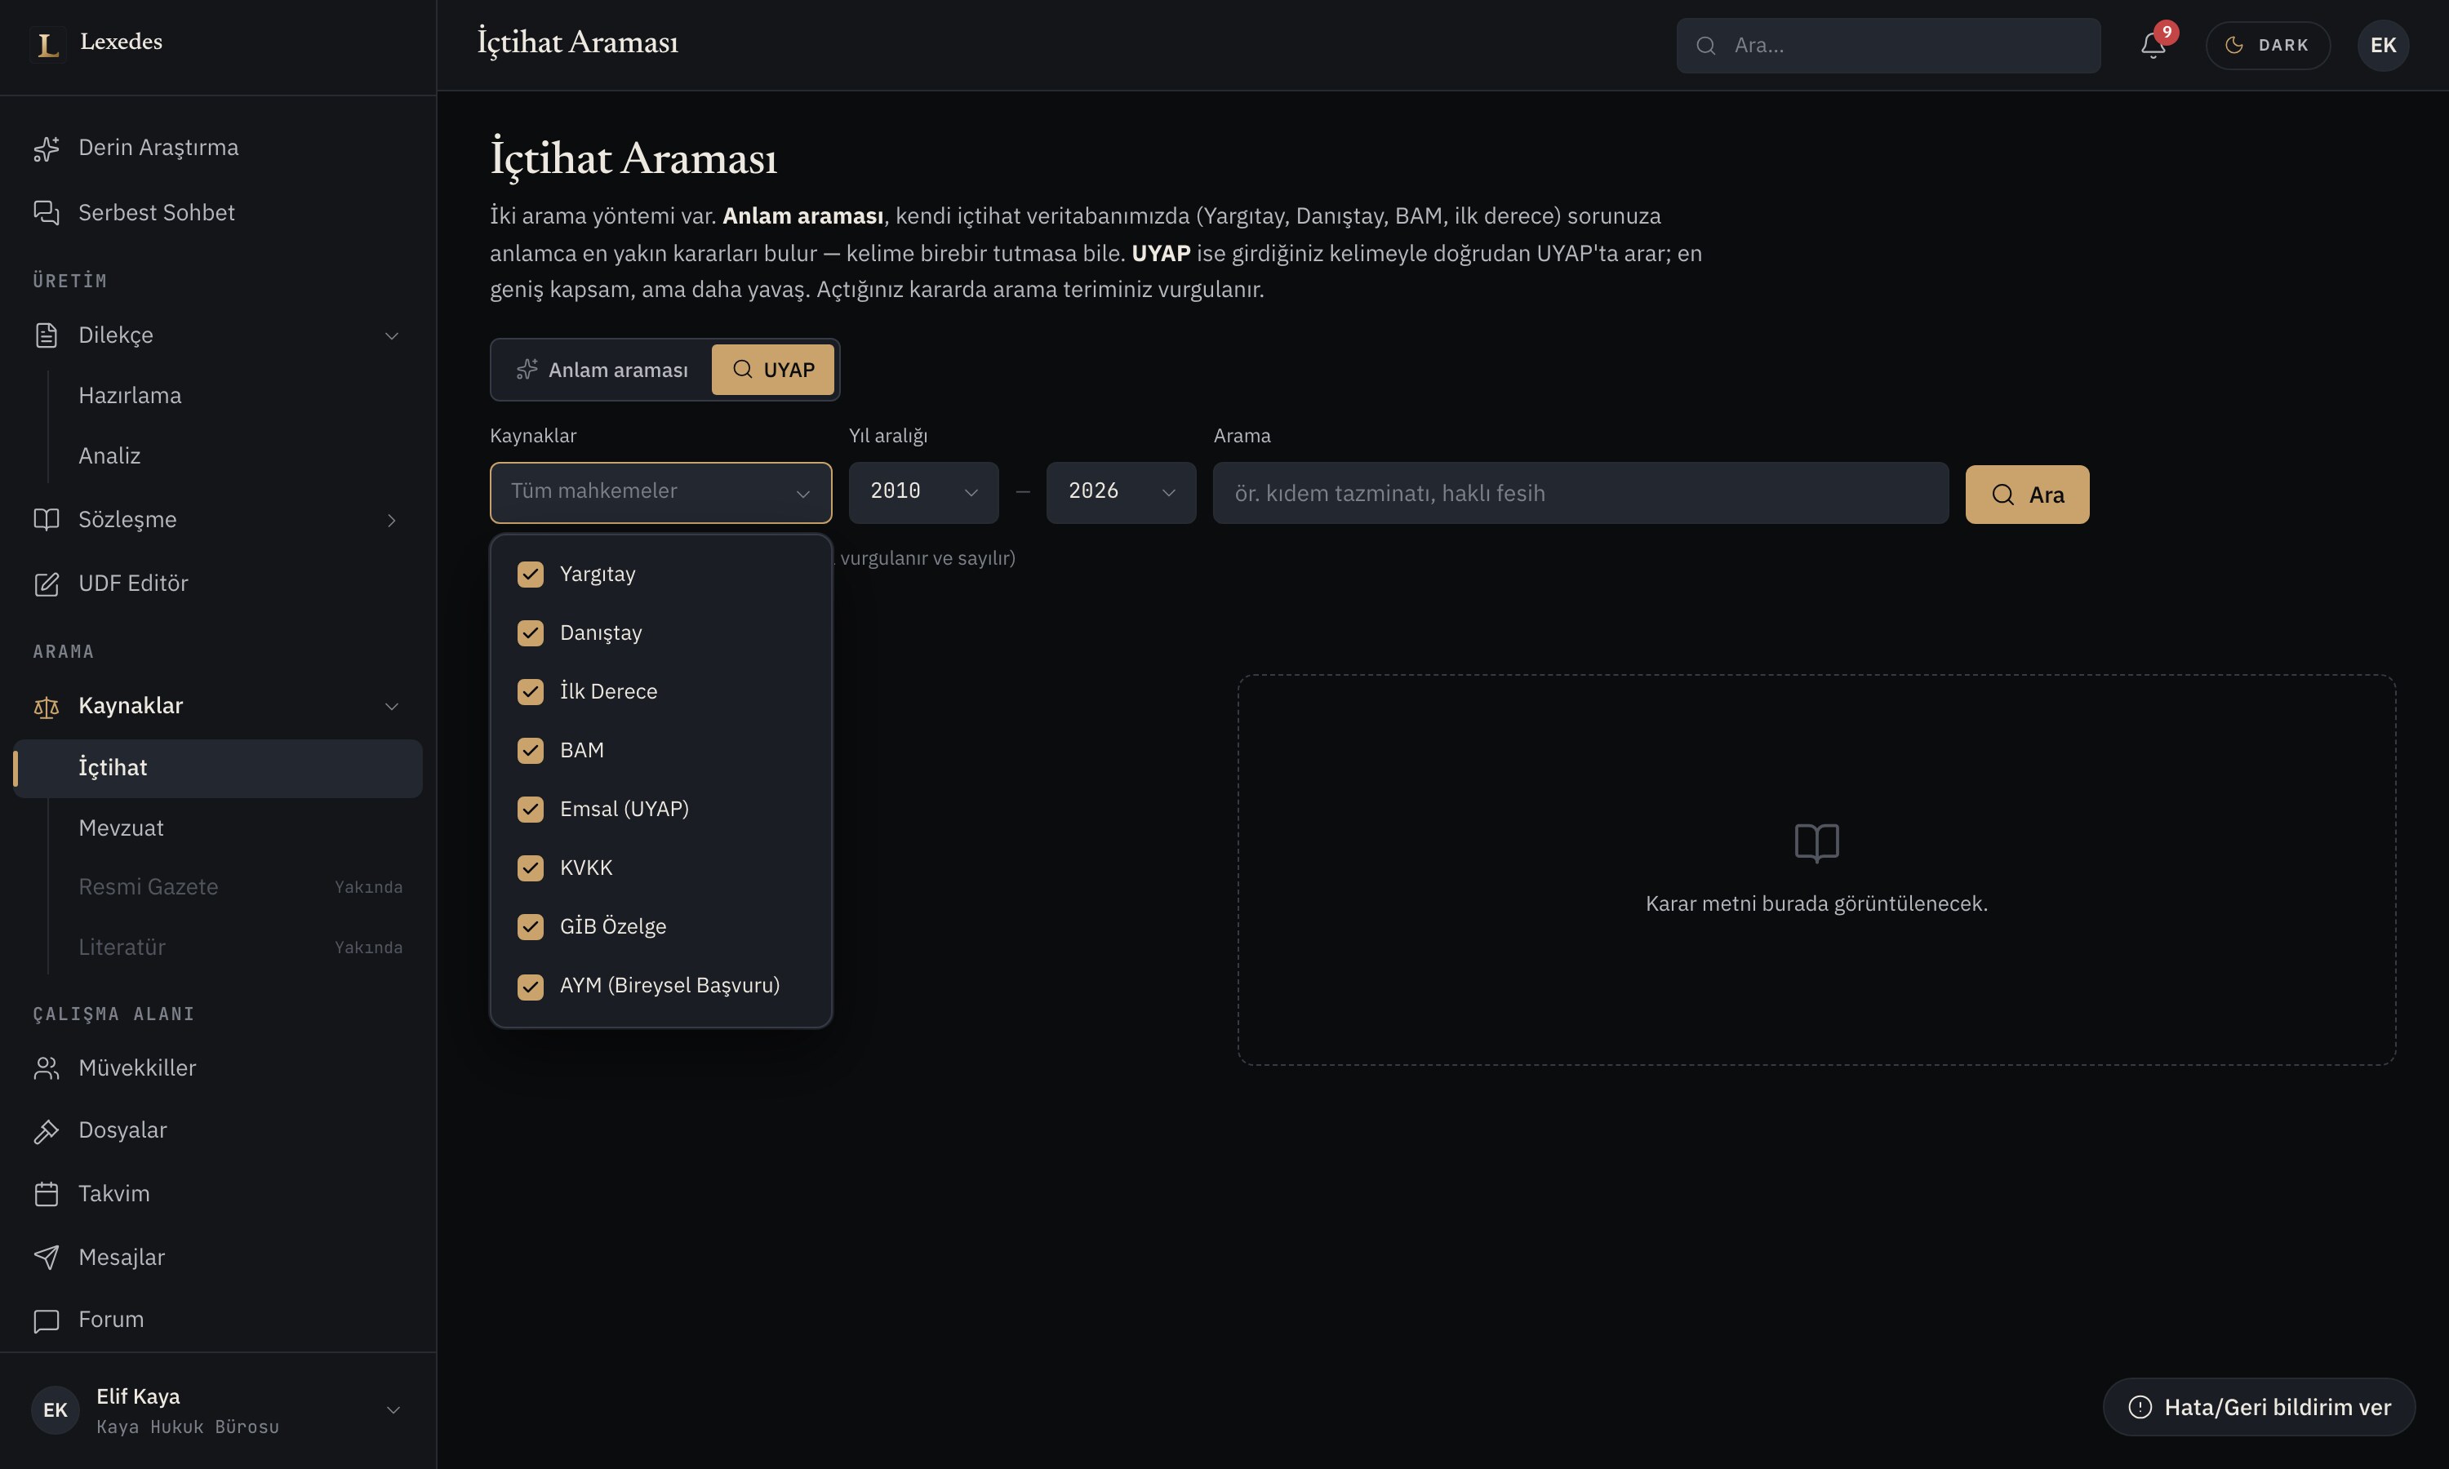The height and width of the screenshot is (1469, 2449).
Task: Click the magnifier icon in top search
Action: tap(1705, 46)
